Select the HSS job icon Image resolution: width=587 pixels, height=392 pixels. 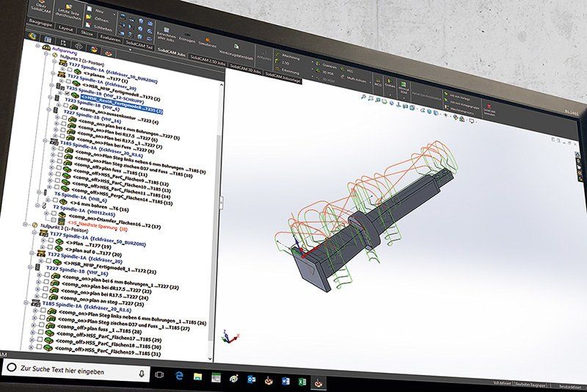pos(343,69)
